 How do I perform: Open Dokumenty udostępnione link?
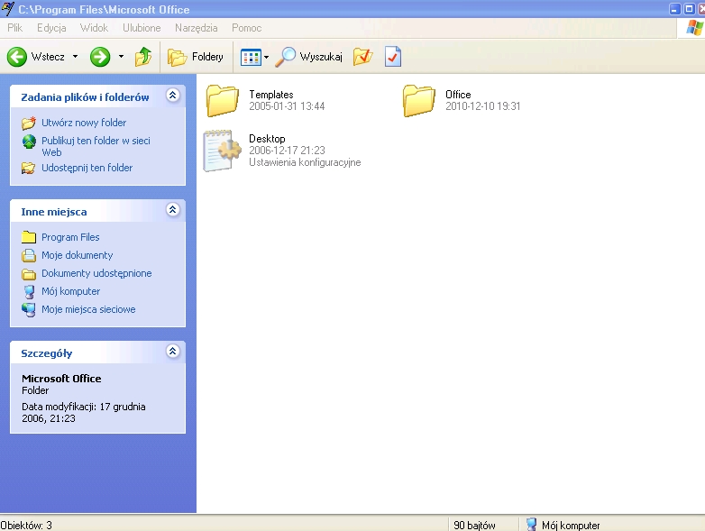[96, 273]
